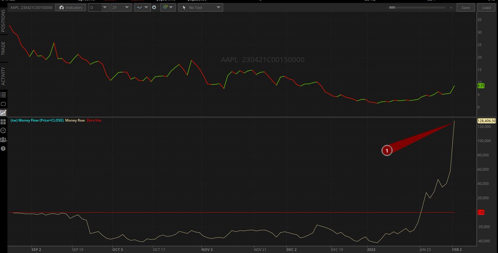Click the DEC 19 date axis label

click(337, 250)
